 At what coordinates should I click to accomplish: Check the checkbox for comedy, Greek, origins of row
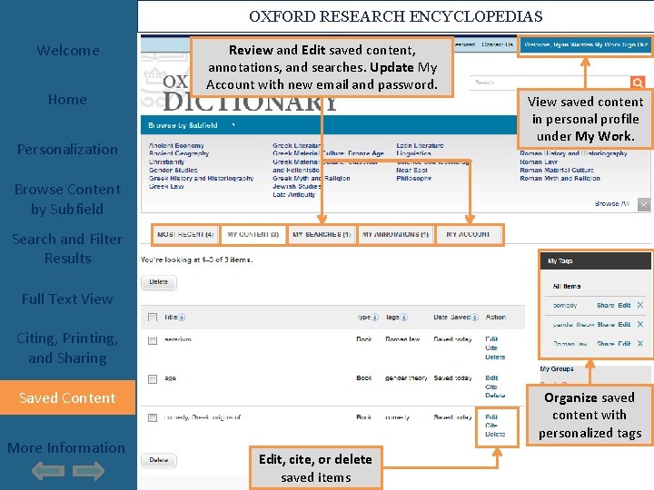pos(153,417)
